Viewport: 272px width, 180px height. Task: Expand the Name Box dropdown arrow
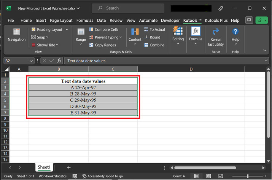pos(31,61)
